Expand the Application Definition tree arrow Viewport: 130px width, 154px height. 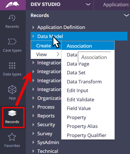33,27
